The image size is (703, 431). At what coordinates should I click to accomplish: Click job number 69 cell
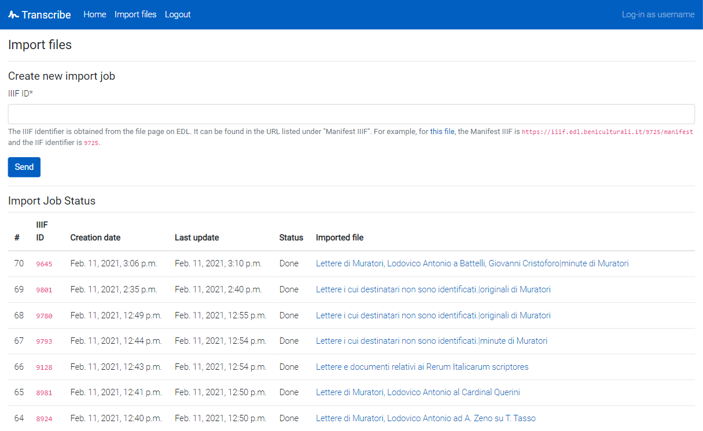[x=19, y=289]
